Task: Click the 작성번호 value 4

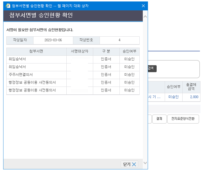Action: pyautogui.click(x=119, y=40)
